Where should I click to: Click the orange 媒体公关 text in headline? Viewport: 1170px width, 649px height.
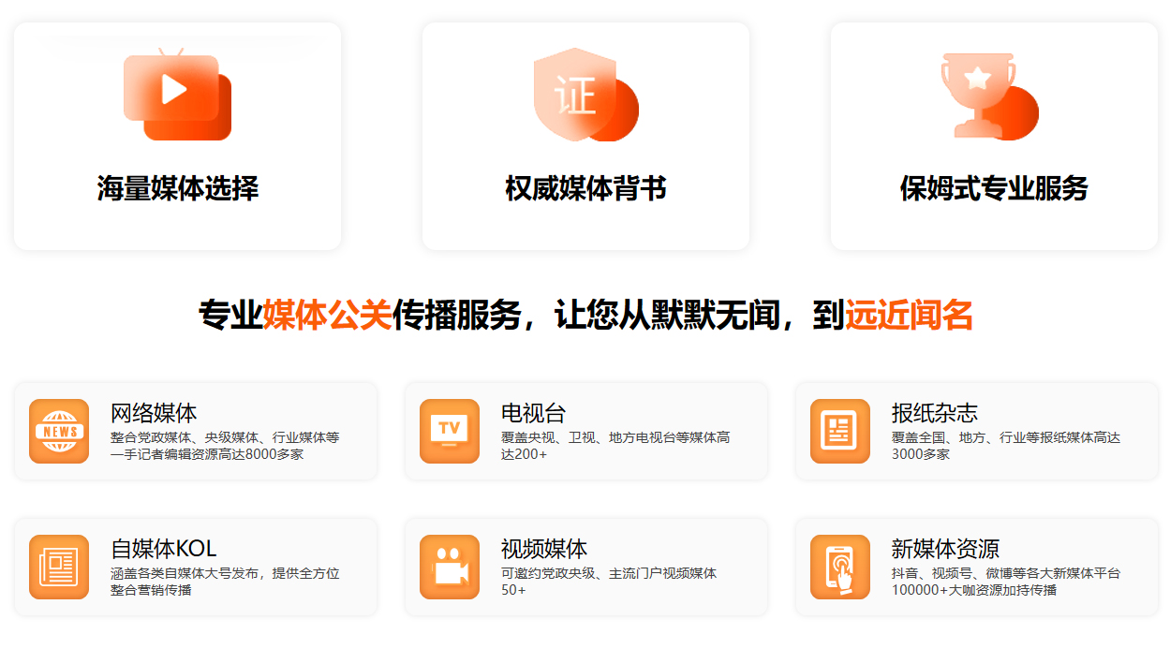[x=327, y=315]
